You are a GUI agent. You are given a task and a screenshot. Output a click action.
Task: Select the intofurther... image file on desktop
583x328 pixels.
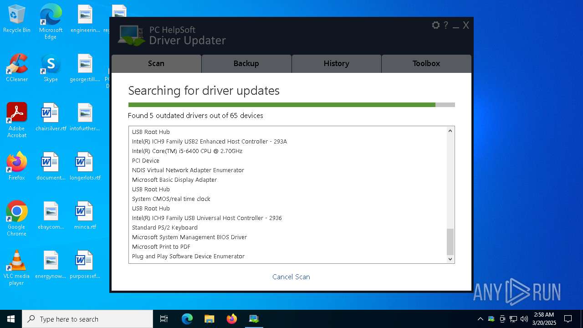tap(85, 118)
